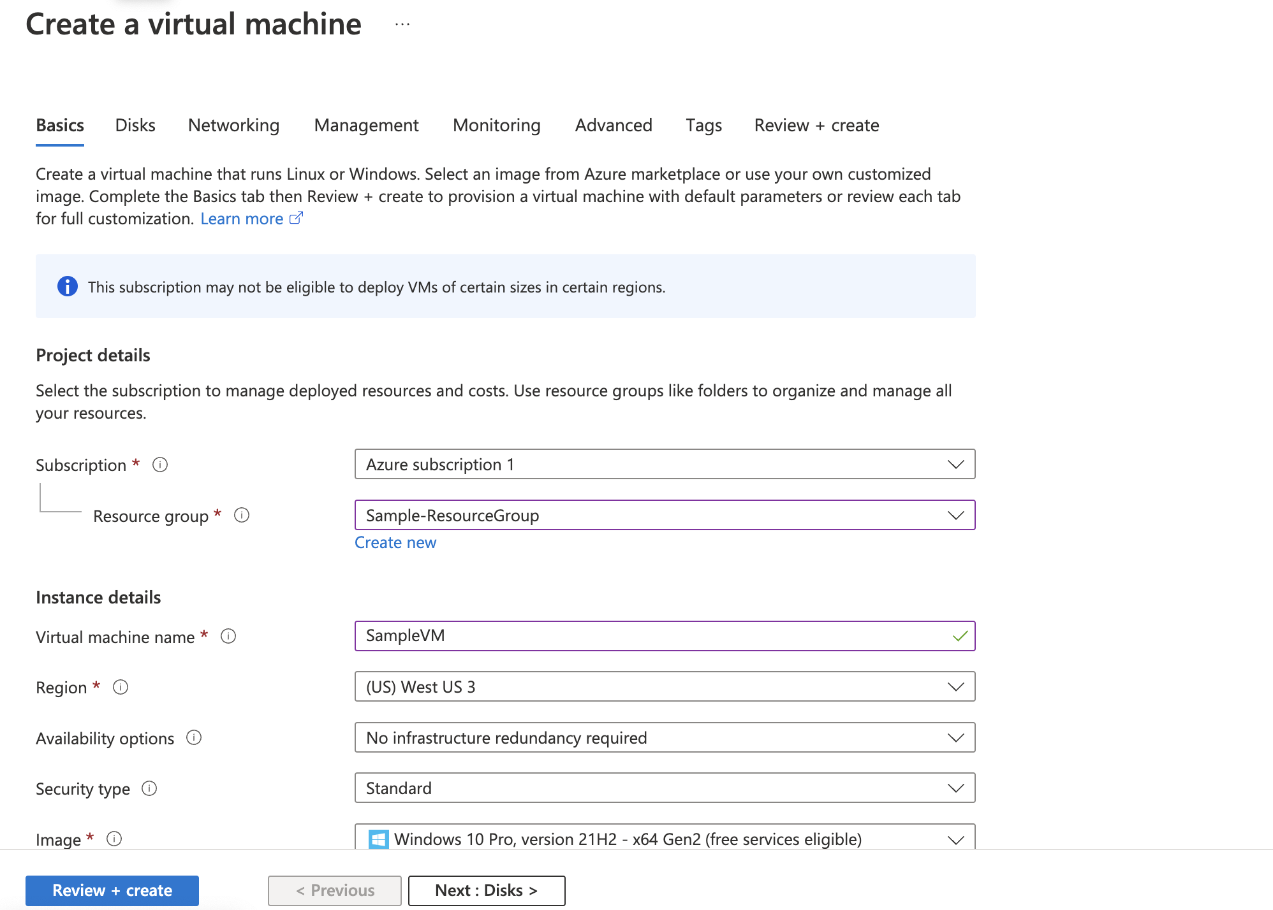Click the Resource group info icon

[x=242, y=516]
